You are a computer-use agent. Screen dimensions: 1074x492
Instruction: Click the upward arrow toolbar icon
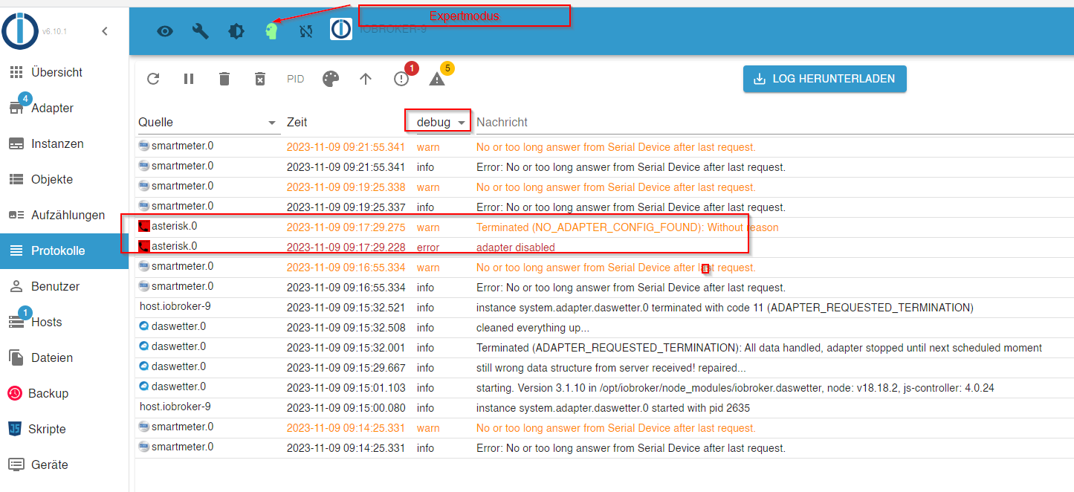366,79
